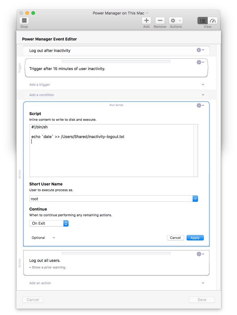Viewport: 237px width, 315px height.
Task: Click the Add plus toolbar icon
Action: tap(146, 21)
